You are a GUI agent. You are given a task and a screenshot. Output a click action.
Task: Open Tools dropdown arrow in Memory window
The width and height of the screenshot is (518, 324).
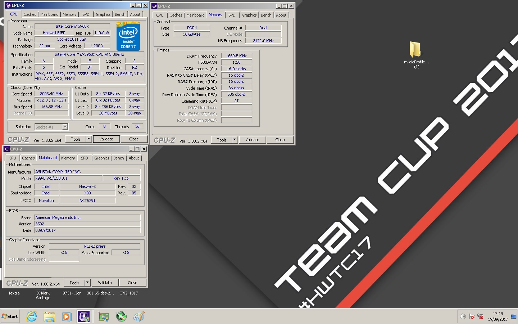[x=235, y=140]
